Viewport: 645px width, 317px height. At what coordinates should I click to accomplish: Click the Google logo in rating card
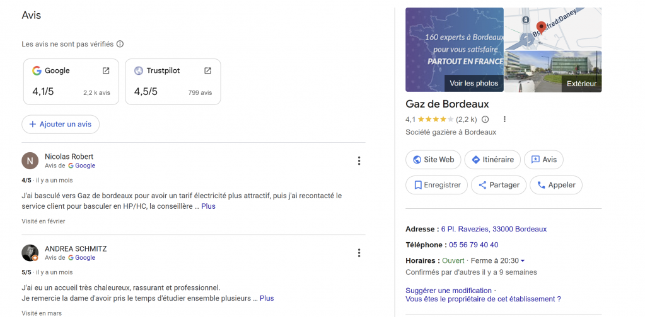37,70
